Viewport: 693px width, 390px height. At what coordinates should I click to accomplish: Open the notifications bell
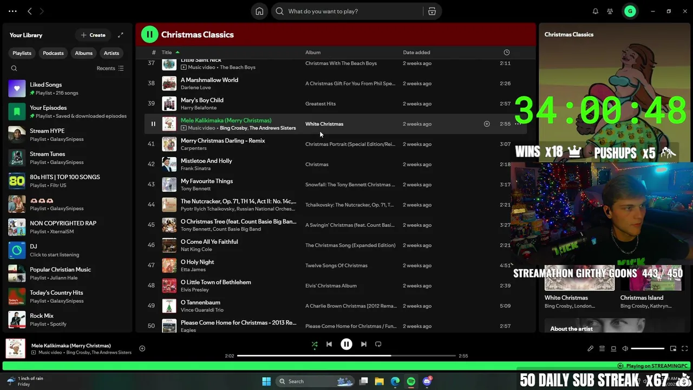595,11
